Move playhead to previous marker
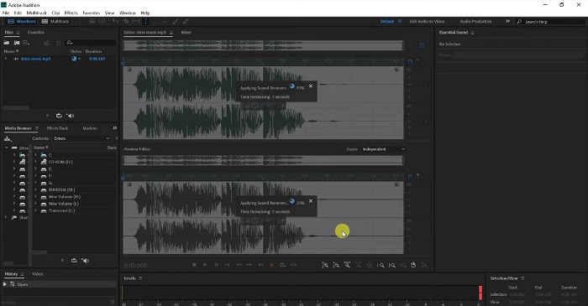The width and height of the screenshot is (588, 306). pos(227,265)
